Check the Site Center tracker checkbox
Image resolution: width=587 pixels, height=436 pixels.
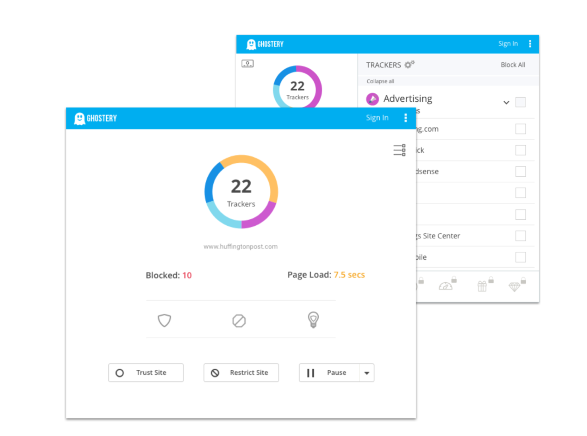(520, 236)
